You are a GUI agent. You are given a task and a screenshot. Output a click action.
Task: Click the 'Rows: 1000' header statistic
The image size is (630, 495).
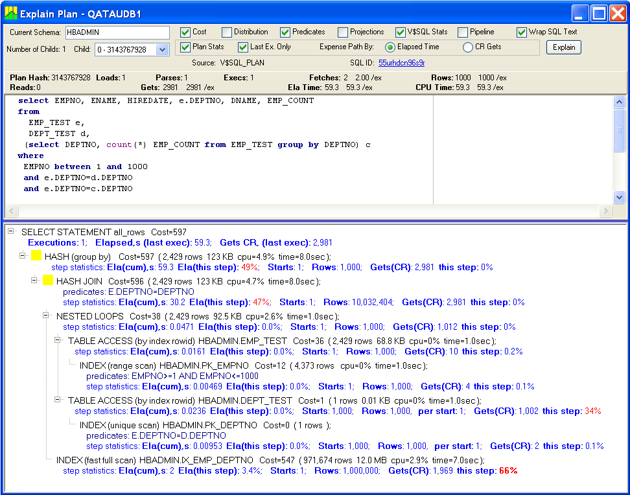point(451,78)
